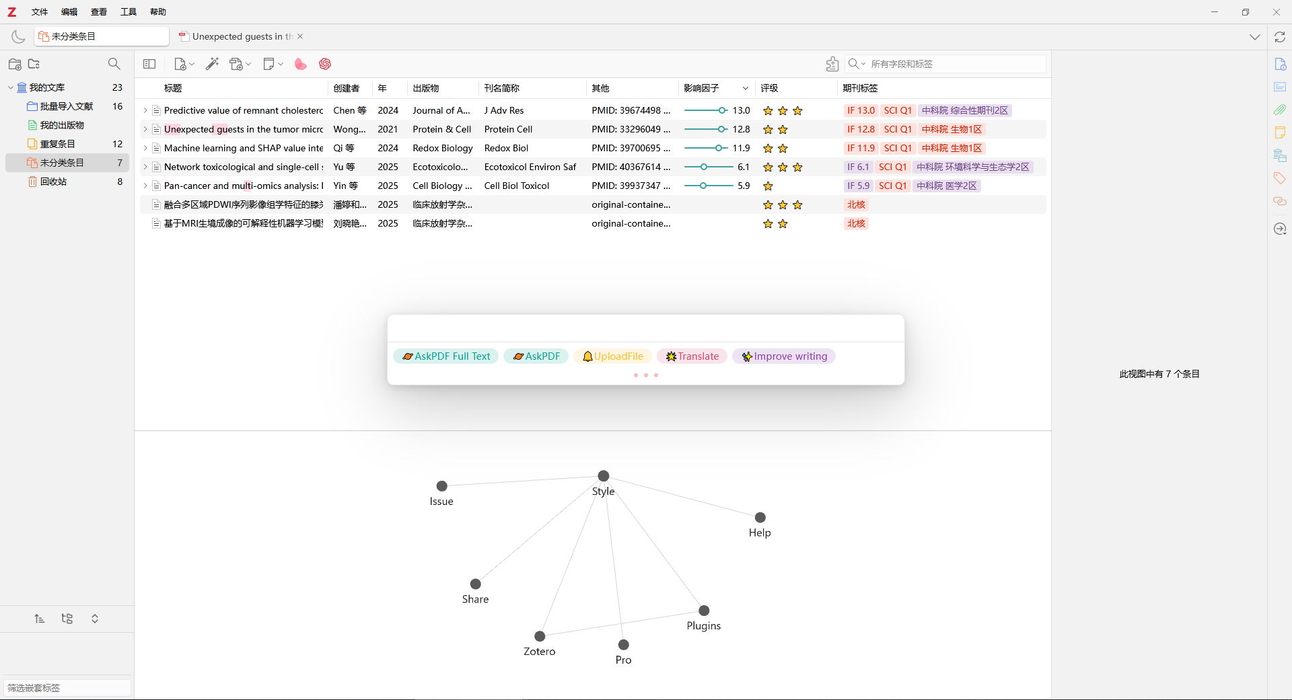
Task: Set third star rating for Predictive value row
Action: click(797, 111)
